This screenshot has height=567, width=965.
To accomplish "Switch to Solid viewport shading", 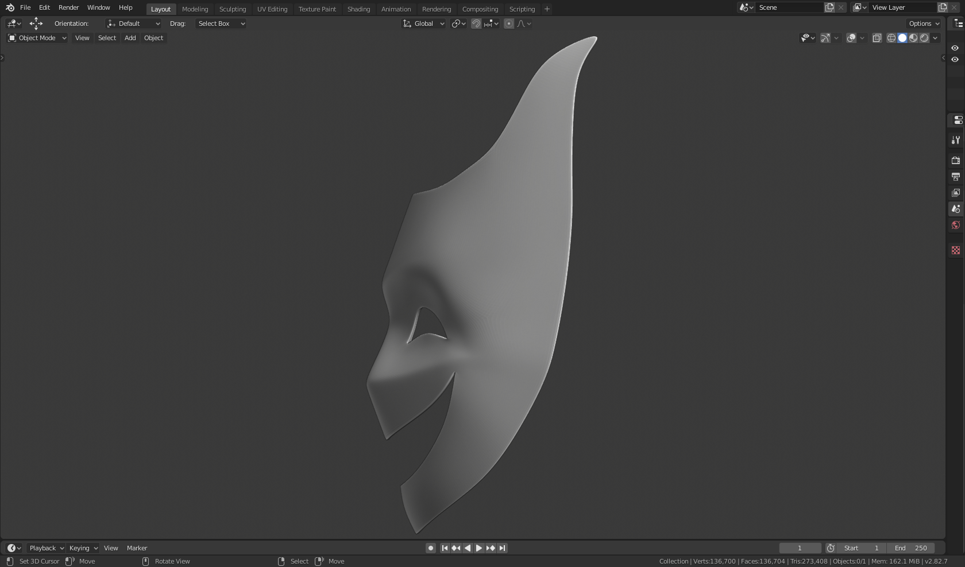I will click(x=902, y=38).
